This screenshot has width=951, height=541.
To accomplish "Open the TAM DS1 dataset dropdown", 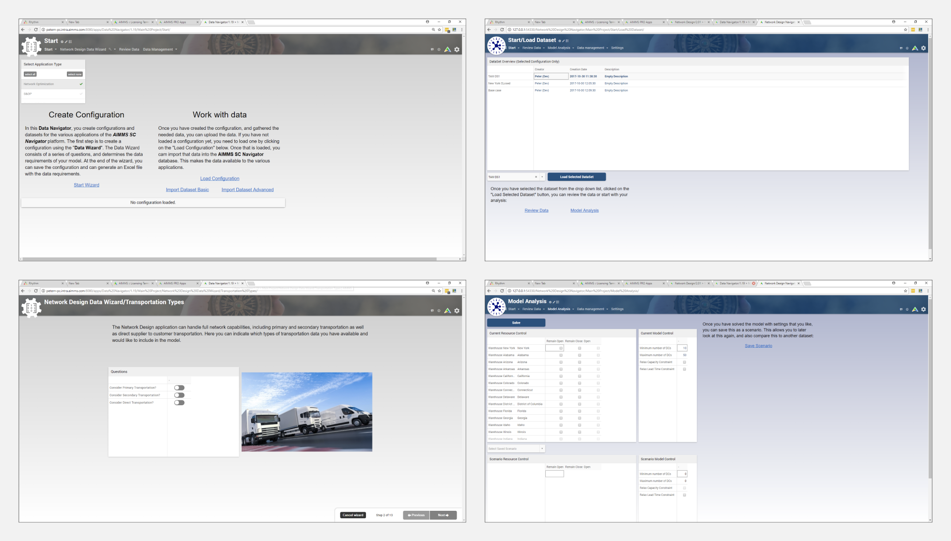I will tap(542, 177).
